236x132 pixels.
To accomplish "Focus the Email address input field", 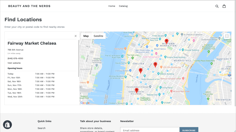I will (150, 130).
